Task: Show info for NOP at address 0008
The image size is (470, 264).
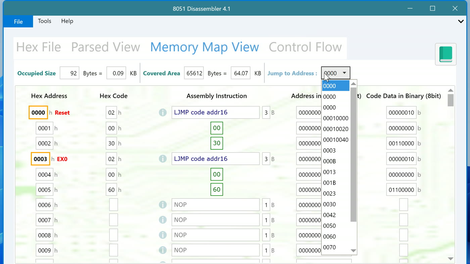Action: (x=162, y=235)
